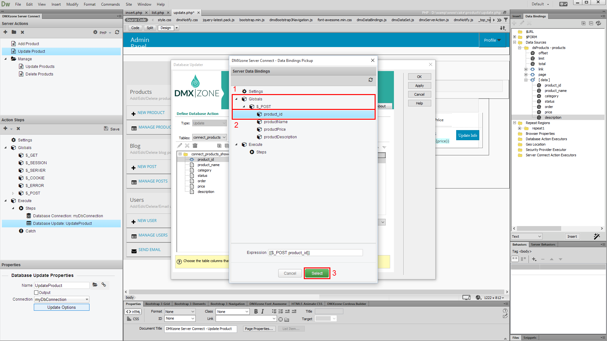This screenshot has width=607, height=341.
Task: Open the Commands menu
Action: pyautogui.click(x=110, y=4)
